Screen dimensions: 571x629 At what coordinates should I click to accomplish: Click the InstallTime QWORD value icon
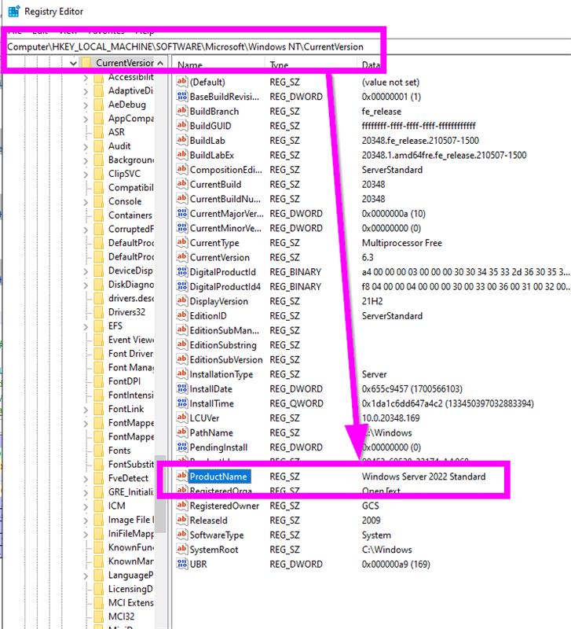(181, 403)
